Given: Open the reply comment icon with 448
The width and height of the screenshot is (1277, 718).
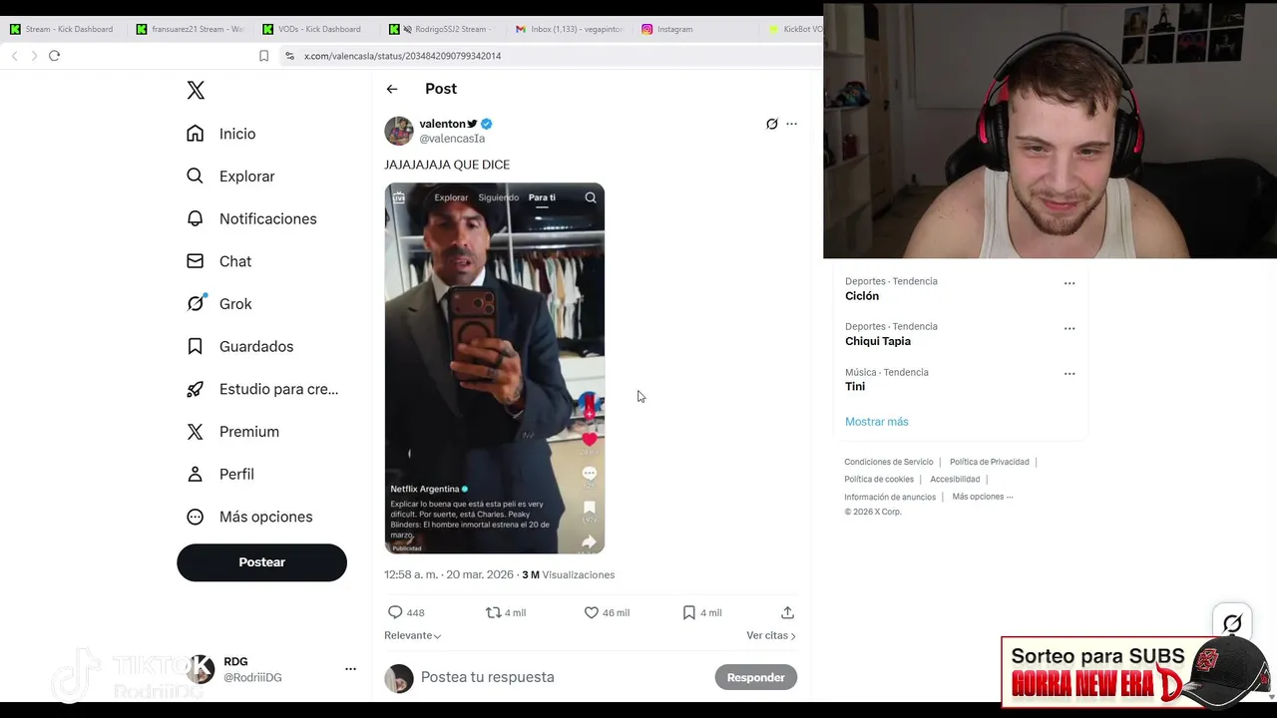Looking at the screenshot, I should pos(395,612).
